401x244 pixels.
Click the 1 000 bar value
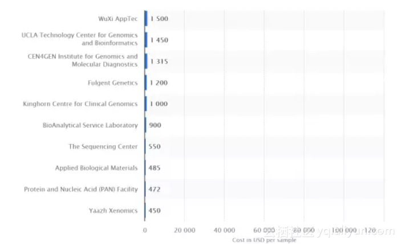(159, 104)
